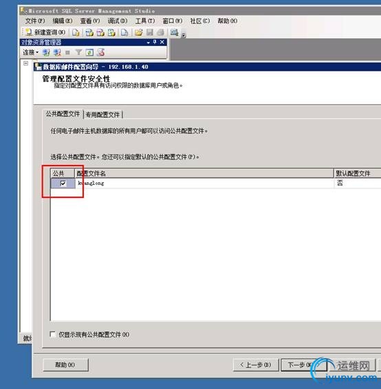Image resolution: width=381 pixels, height=389 pixels.
Task: Click the Open File folder icon
Action: click(x=139, y=32)
